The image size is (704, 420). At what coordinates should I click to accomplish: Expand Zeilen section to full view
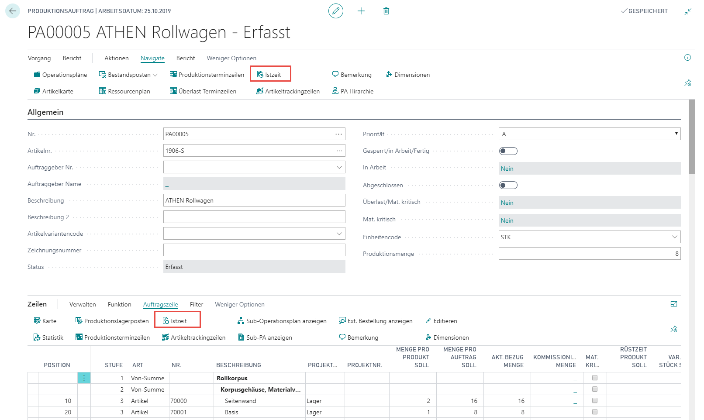point(674,304)
